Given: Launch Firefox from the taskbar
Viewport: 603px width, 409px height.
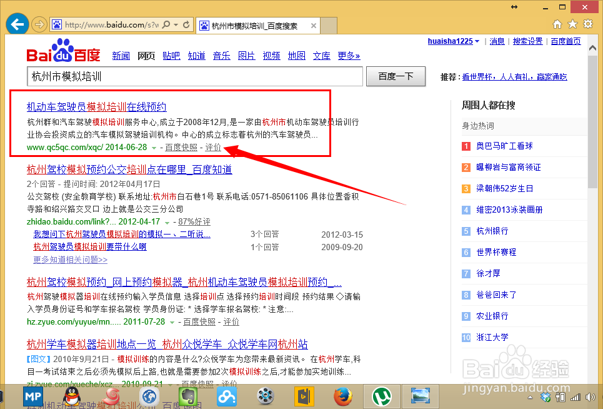Looking at the screenshot, I should coord(342,396).
